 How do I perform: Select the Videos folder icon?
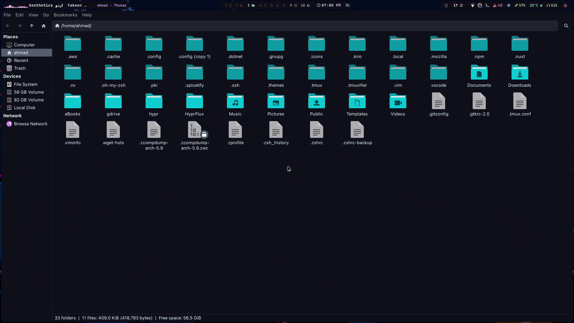398,101
